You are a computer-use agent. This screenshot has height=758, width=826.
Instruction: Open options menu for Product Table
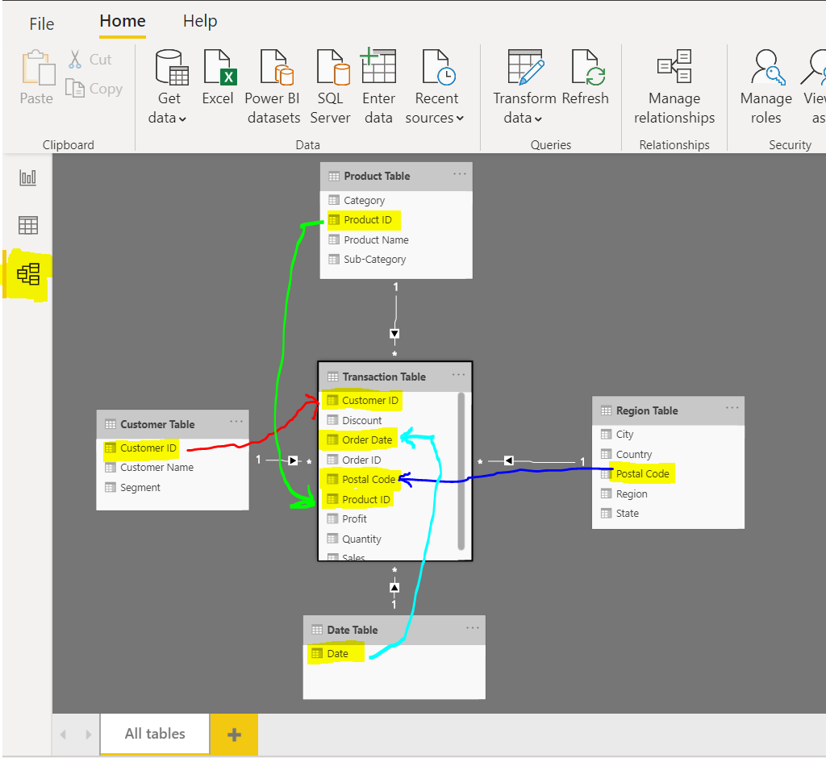pyautogui.click(x=459, y=175)
